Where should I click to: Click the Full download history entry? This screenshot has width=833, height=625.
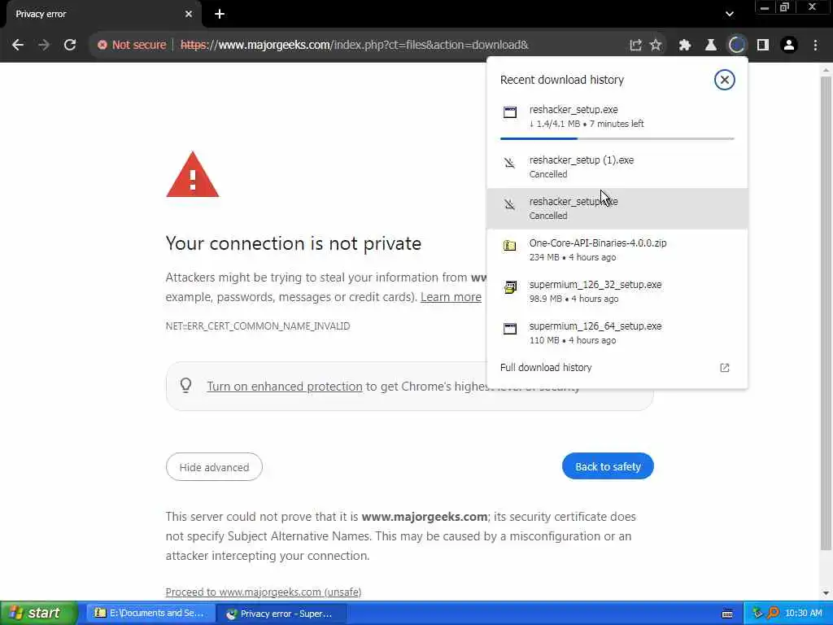click(x=617, y=368)
